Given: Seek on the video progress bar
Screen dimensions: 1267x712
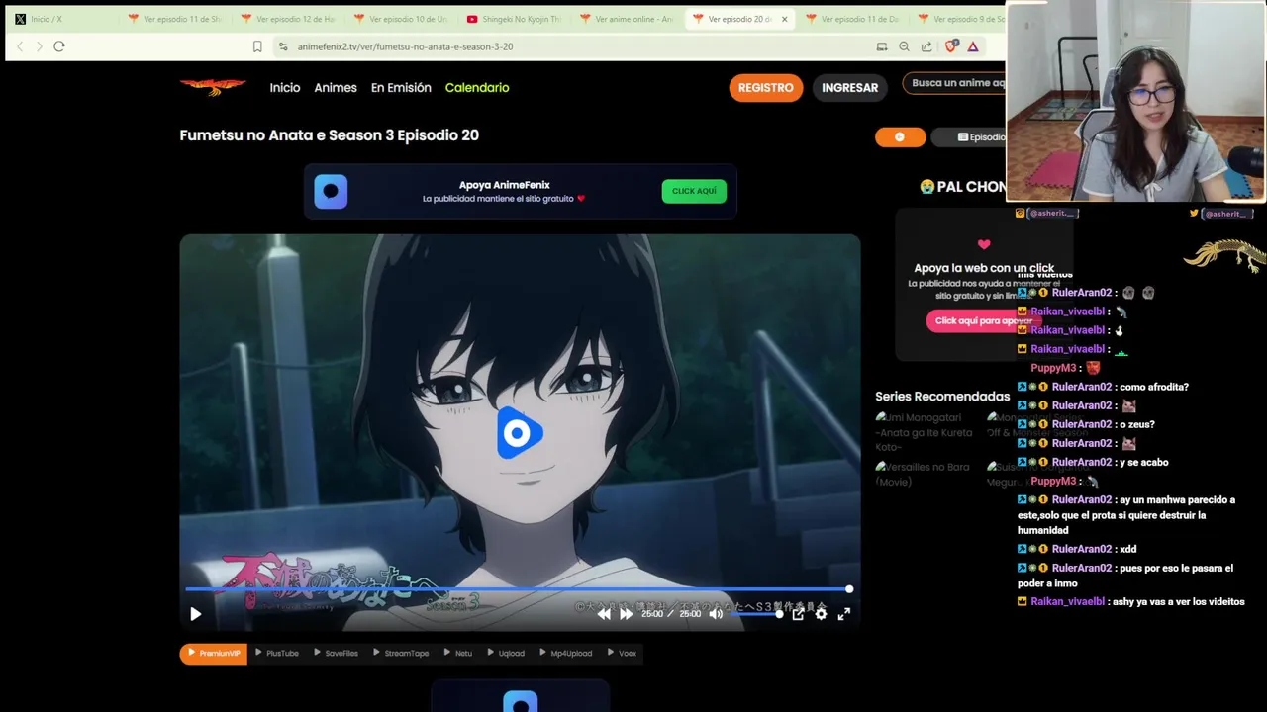Looking at the screenshot, I should pyautogui.click(x=519, y=589).
